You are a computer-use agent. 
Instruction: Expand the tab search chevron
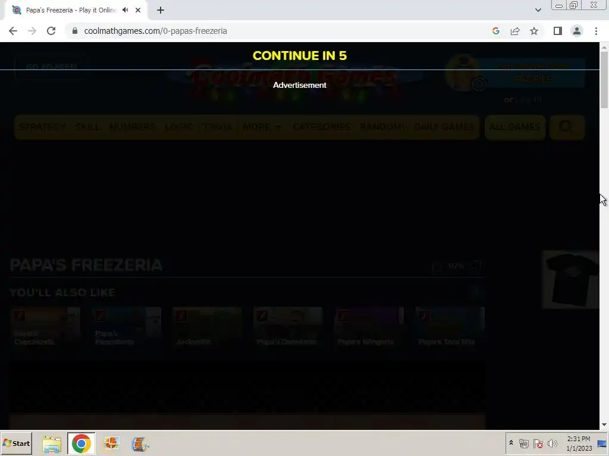click(x=538, y=10)
